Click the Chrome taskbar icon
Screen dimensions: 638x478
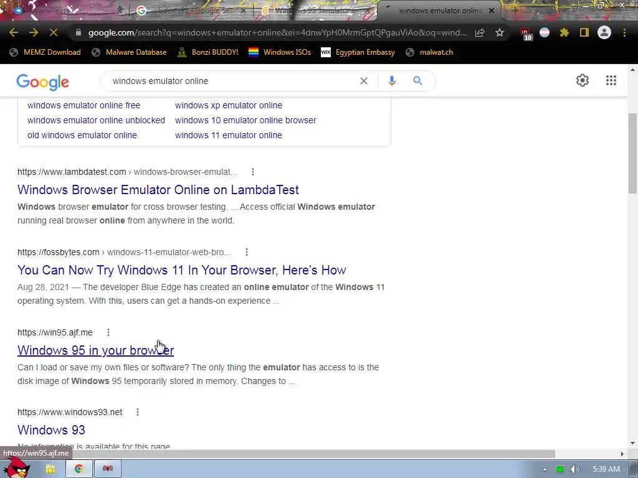(79, 469)
